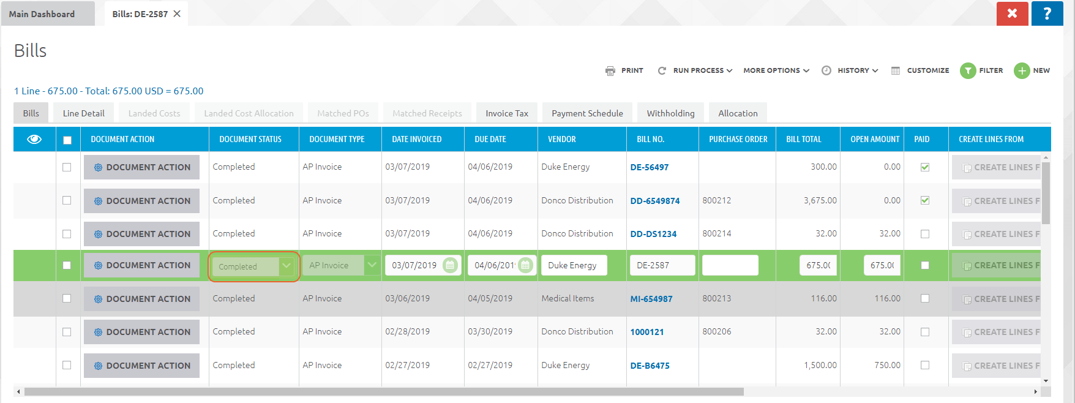Toggle the eye icon in table header
Image resolution: width=1075 pixels, height=403 pixels.
tap(34, 139)
